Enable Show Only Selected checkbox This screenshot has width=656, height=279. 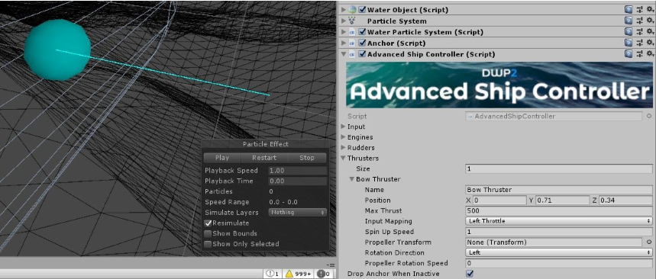coord(208,244)
